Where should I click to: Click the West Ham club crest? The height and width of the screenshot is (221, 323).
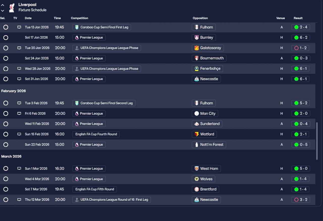[x=197, y=168]
